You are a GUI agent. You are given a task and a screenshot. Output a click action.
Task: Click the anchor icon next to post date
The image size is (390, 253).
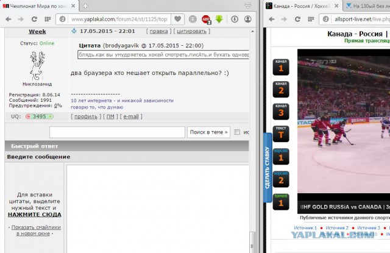coord(74,31)
